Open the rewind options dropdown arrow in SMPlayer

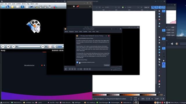tap(17, 47)
